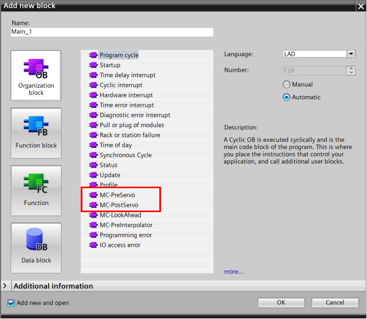Close the Add new block dialog
Image resolution: width=367 pixels, height=319 pixels.
pyautogui.click(x=361, y=6)
